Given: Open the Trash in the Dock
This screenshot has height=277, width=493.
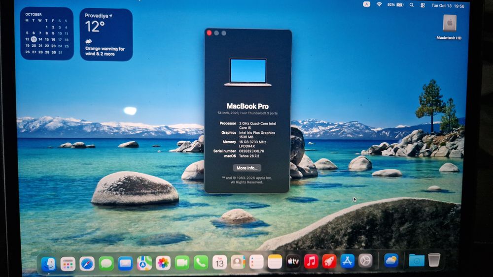Looking at the screenshot, I should [434, 260].
